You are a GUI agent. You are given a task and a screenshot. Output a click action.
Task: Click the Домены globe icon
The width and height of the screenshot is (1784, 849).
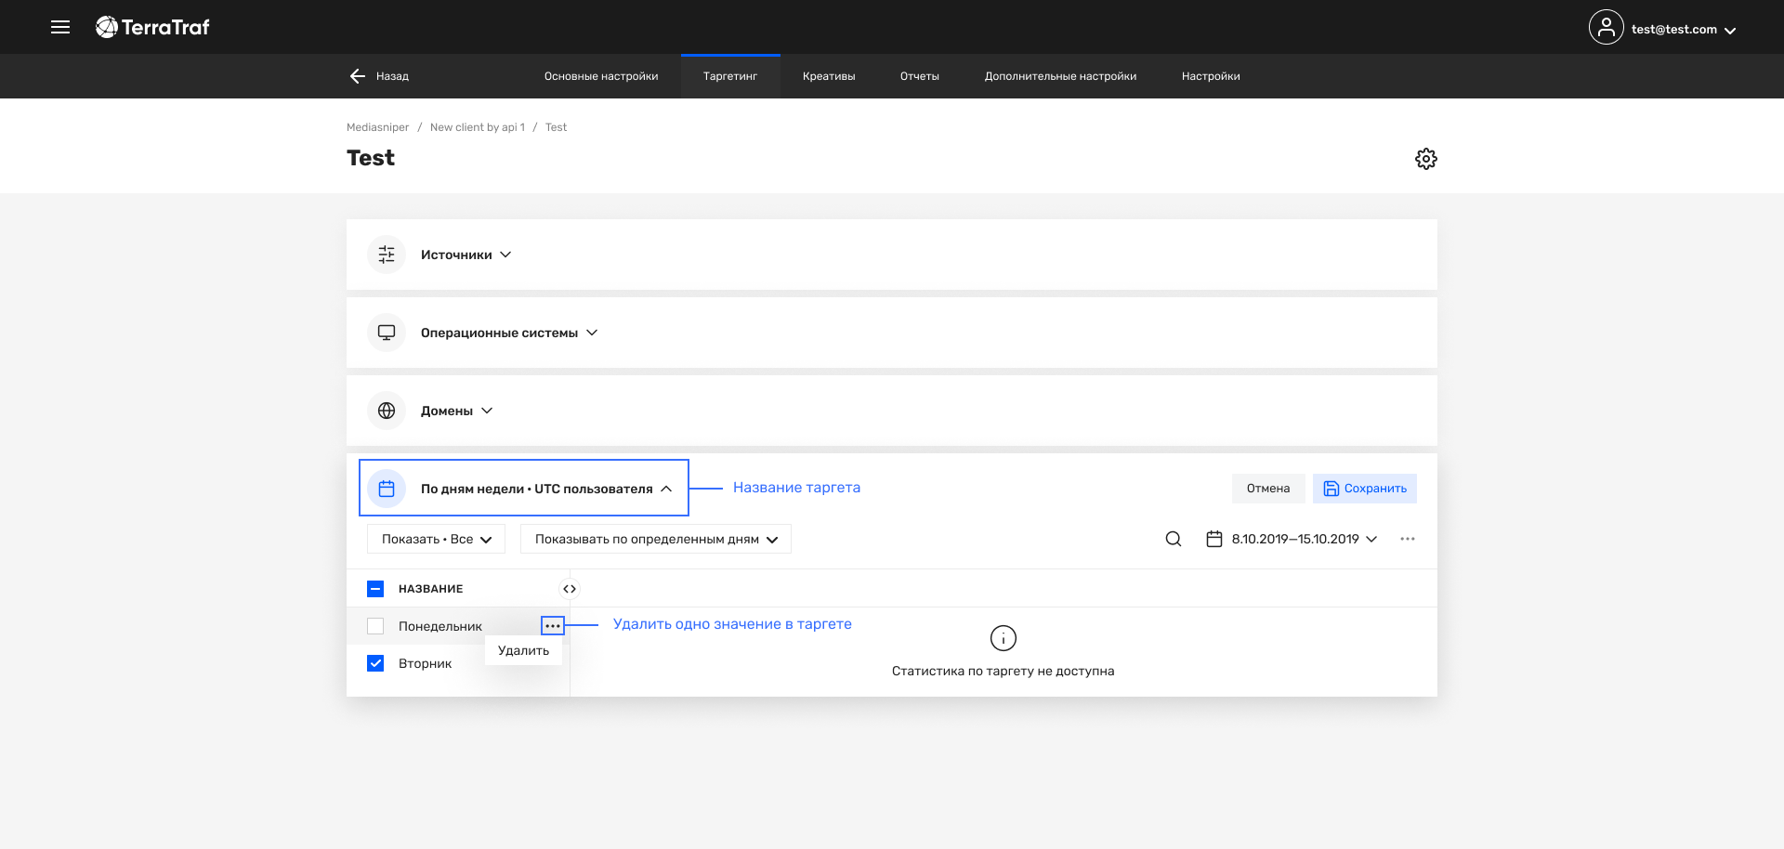pyautogui.click(x=387, y=411)
